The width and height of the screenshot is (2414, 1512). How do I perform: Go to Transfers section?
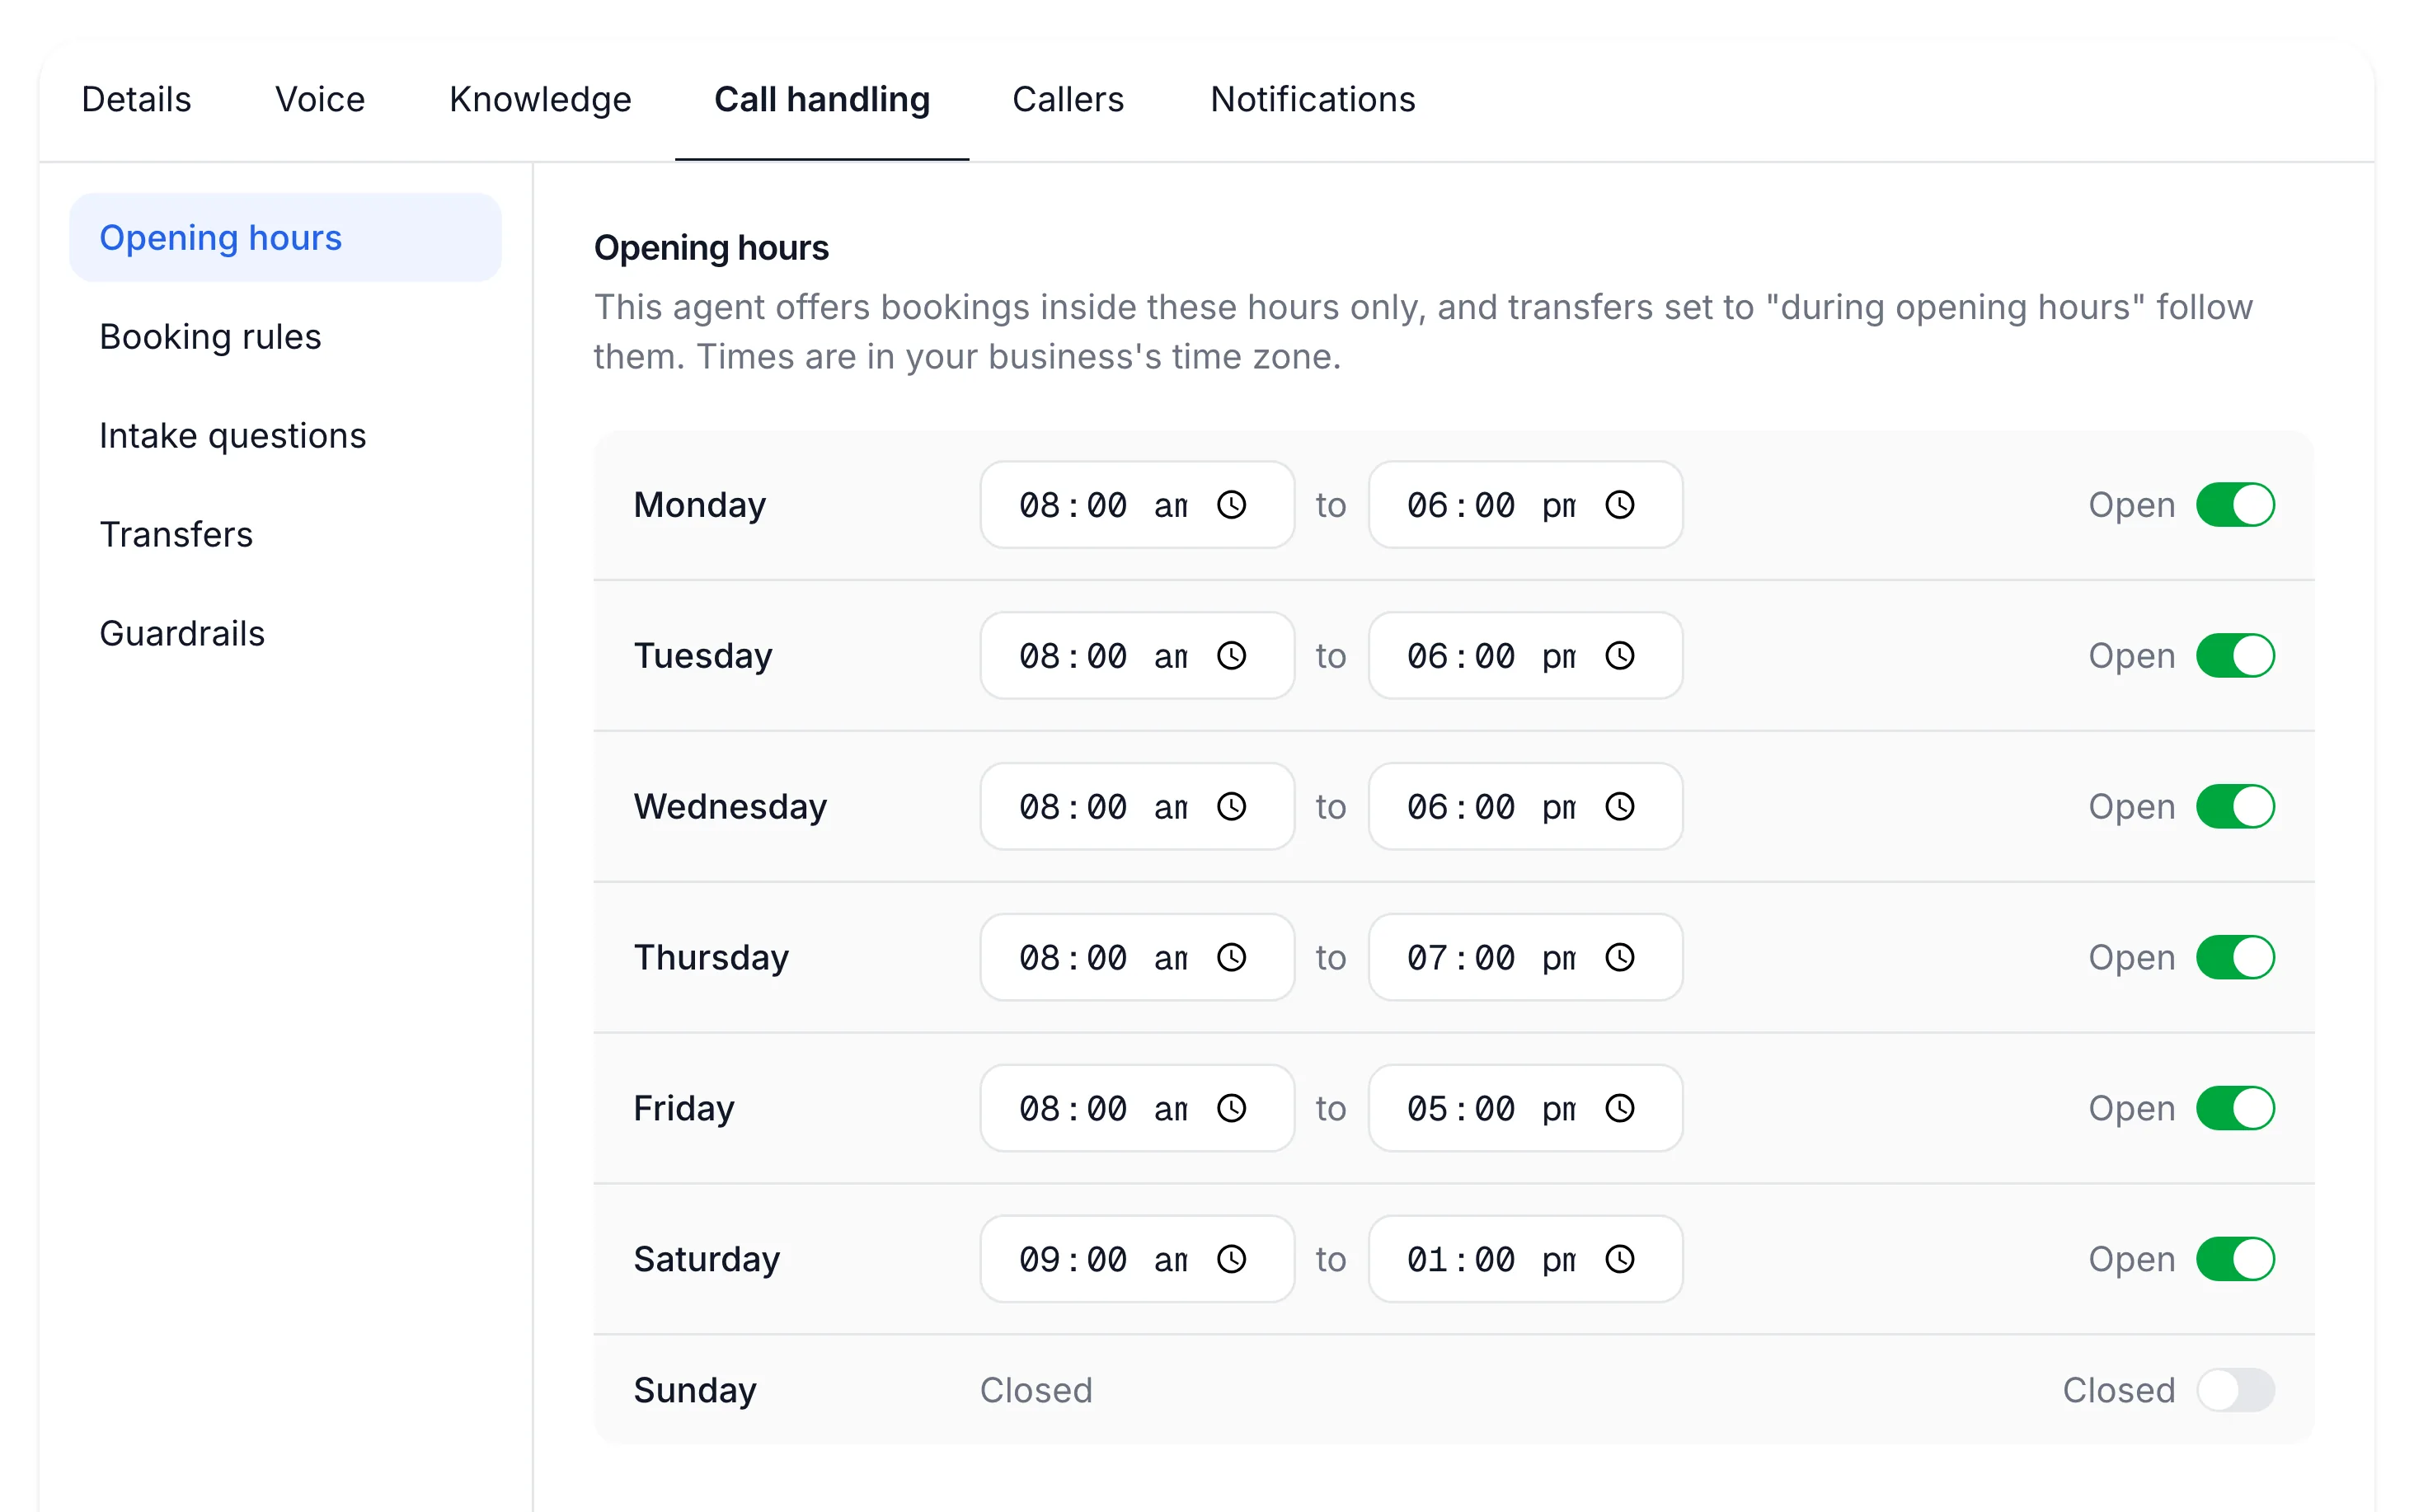pos(285,535)
